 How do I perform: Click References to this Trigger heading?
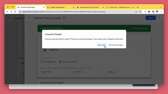pos(52,83)
